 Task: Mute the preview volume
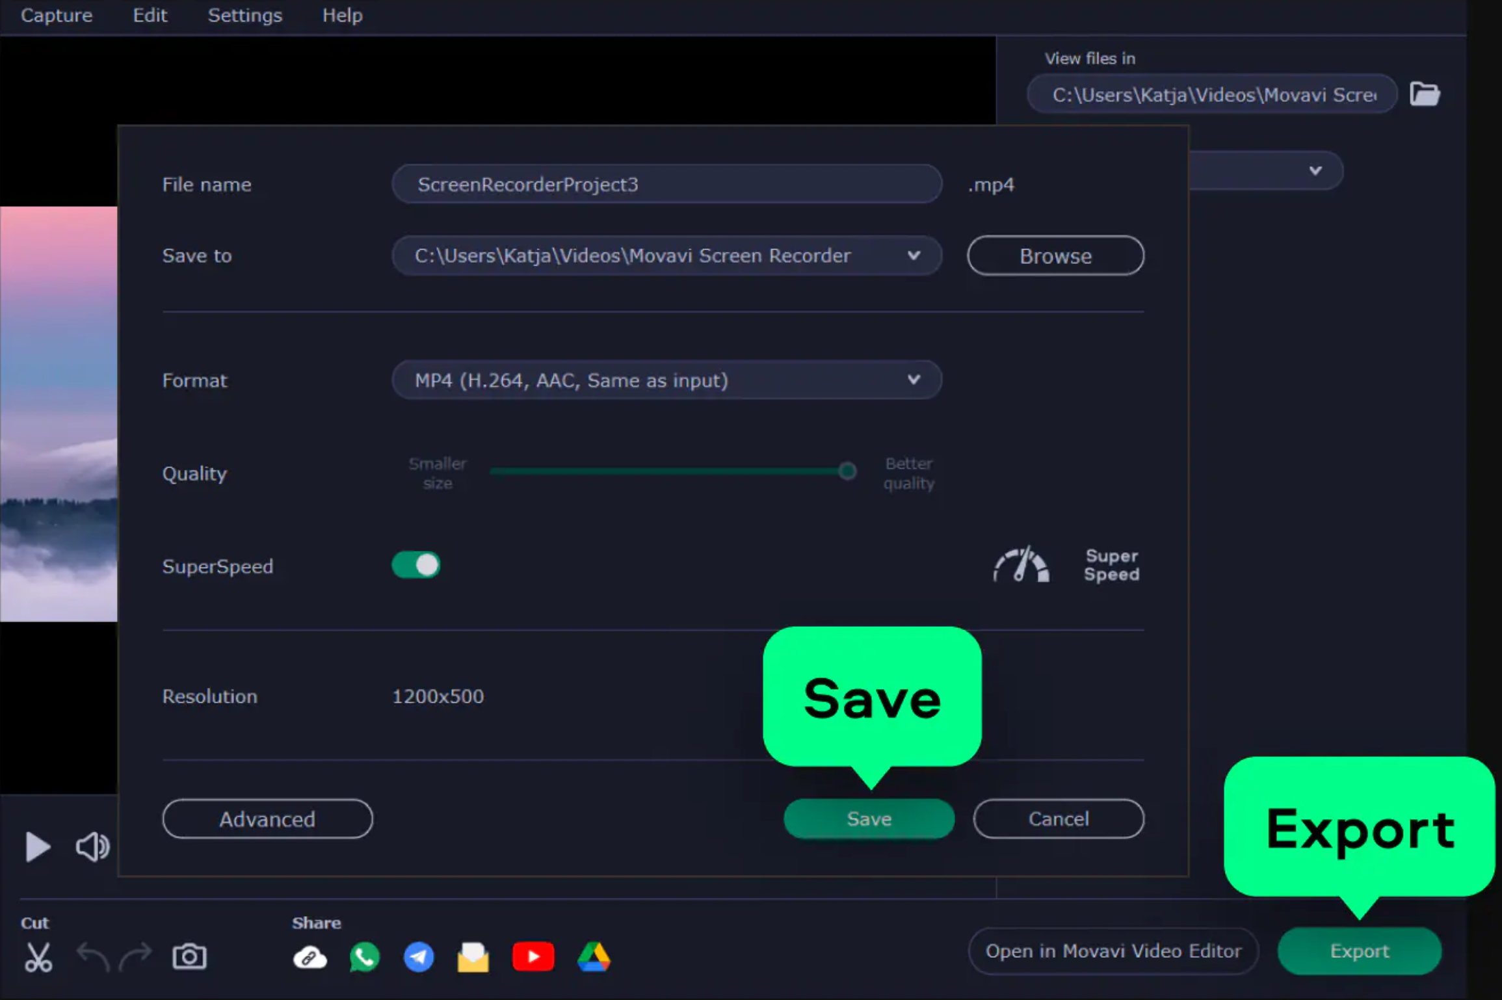(x=92, y=847)
